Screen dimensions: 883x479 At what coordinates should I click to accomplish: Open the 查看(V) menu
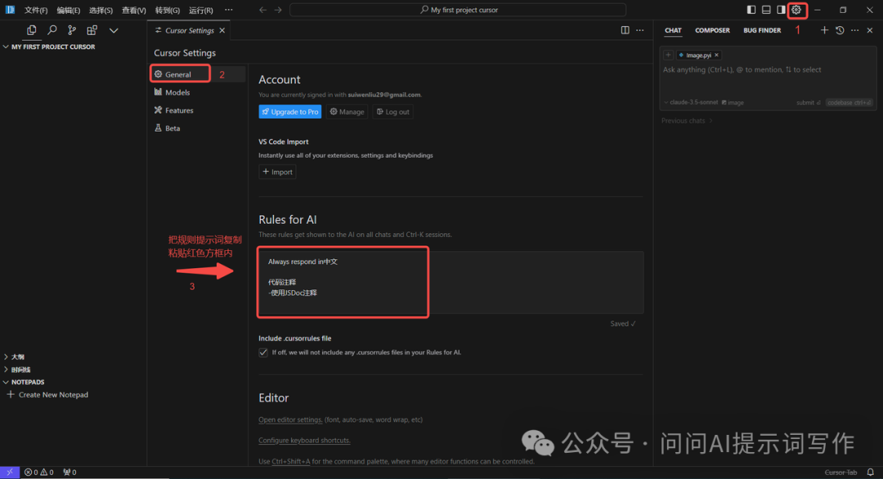(133, 10)
